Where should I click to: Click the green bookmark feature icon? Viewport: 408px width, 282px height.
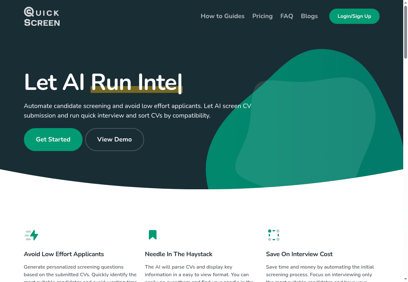tap(153, 235)
